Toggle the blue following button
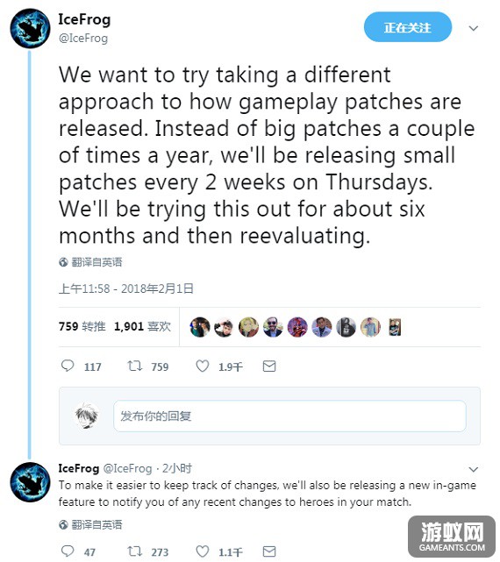500x562 pixels. point(408,27)
